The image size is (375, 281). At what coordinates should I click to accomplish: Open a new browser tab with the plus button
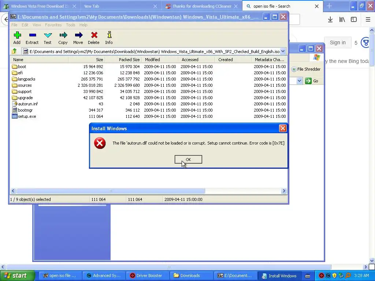pyautogui.click(x=329, y=6)
